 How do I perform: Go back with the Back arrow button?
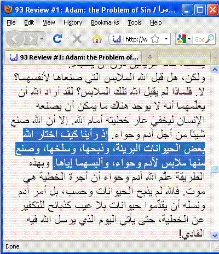(x=15, y=39)
